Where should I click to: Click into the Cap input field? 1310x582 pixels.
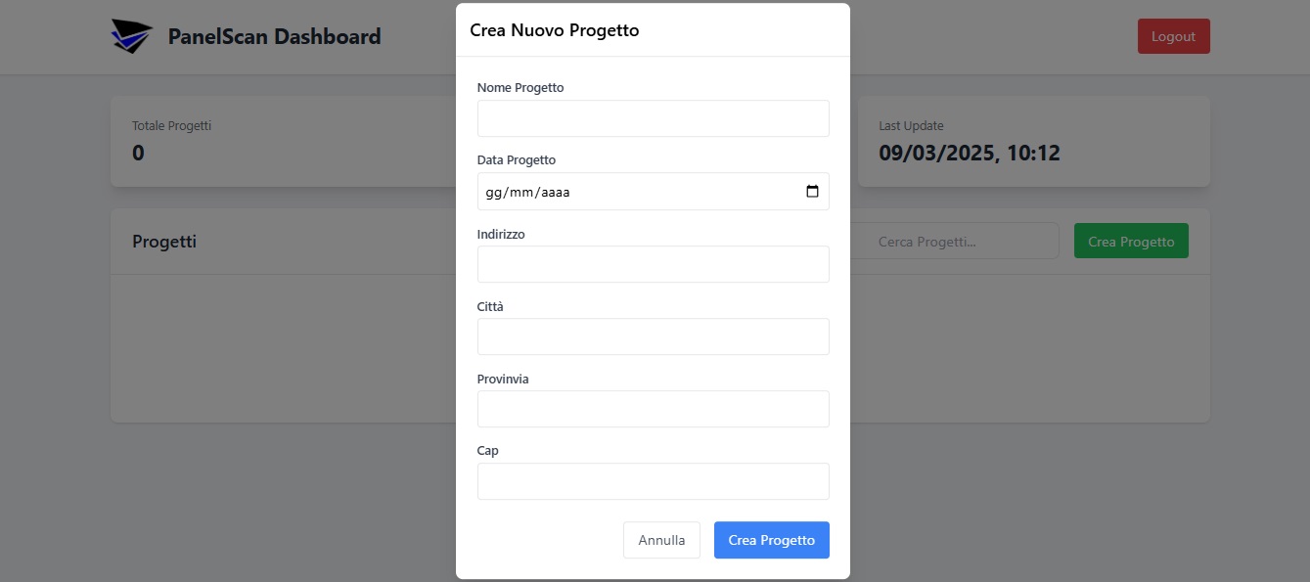pos(653,481)
